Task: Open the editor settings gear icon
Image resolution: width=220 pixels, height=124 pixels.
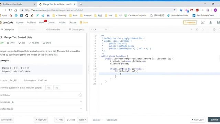Action: tap(214, 30)
